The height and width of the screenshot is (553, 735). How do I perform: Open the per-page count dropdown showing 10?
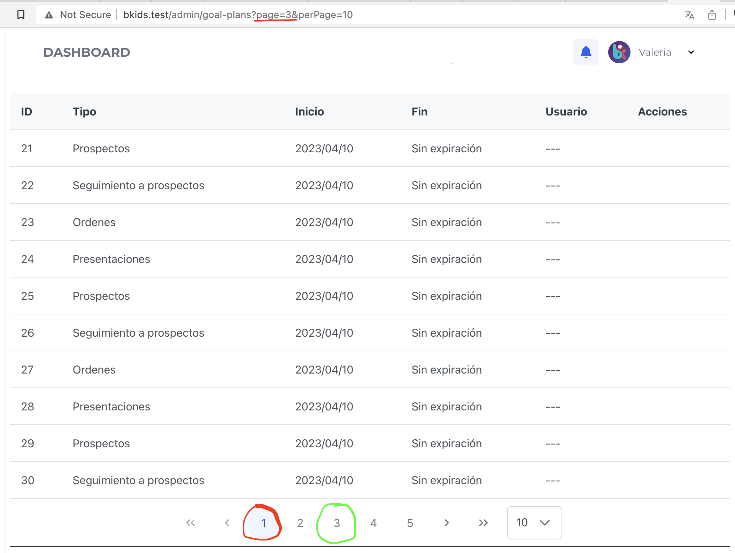pyautogui.click(x=534, y=522)
